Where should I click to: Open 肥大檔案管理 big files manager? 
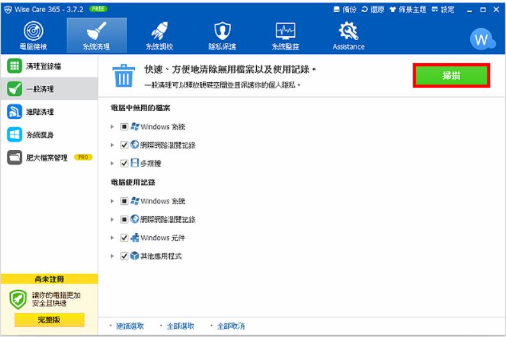pos(49,158)
